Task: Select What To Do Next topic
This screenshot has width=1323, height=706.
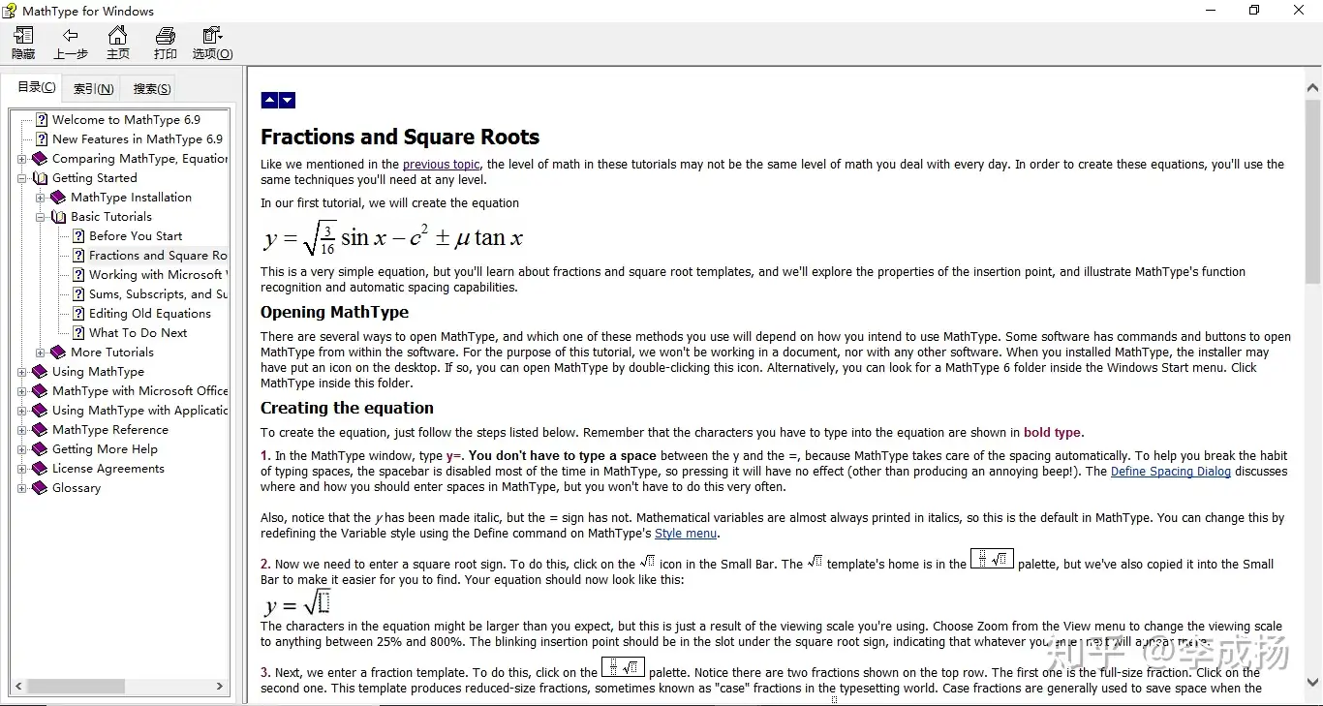Action: pyautogui.click(x=138, y=333)
